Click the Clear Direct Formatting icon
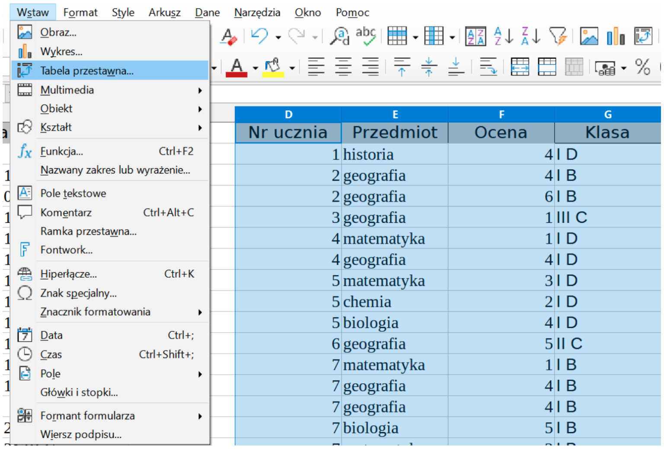The width and height of the screenshot is (664, 449). tap(228, 36)
